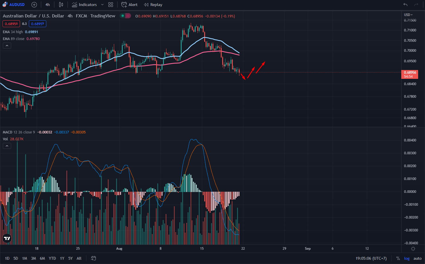Click the red sell price 0.68956 button
Viewport: 425px width, 264px height.
click(11, 24)
